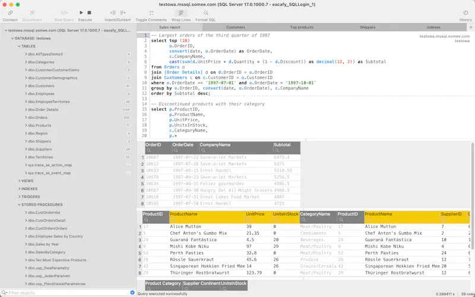Click the Indent icon in toolbar

pyautogui.click(x=113, y=12)
